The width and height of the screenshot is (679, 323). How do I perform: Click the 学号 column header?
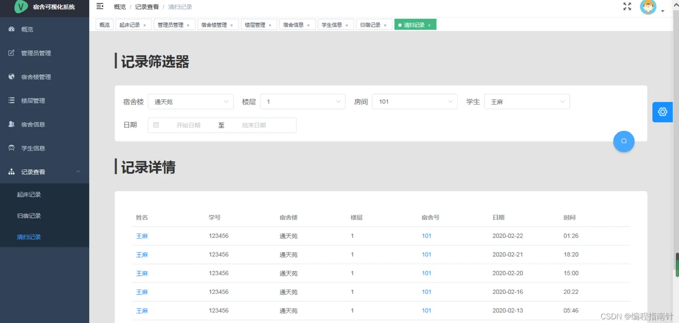(214, 218)
